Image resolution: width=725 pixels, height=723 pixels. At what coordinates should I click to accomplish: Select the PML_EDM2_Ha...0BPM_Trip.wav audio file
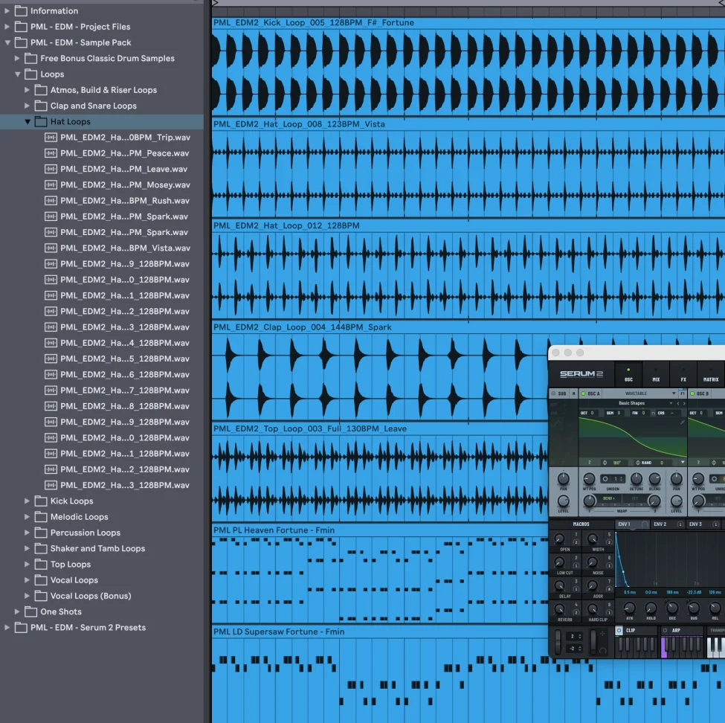pos(117,138)
